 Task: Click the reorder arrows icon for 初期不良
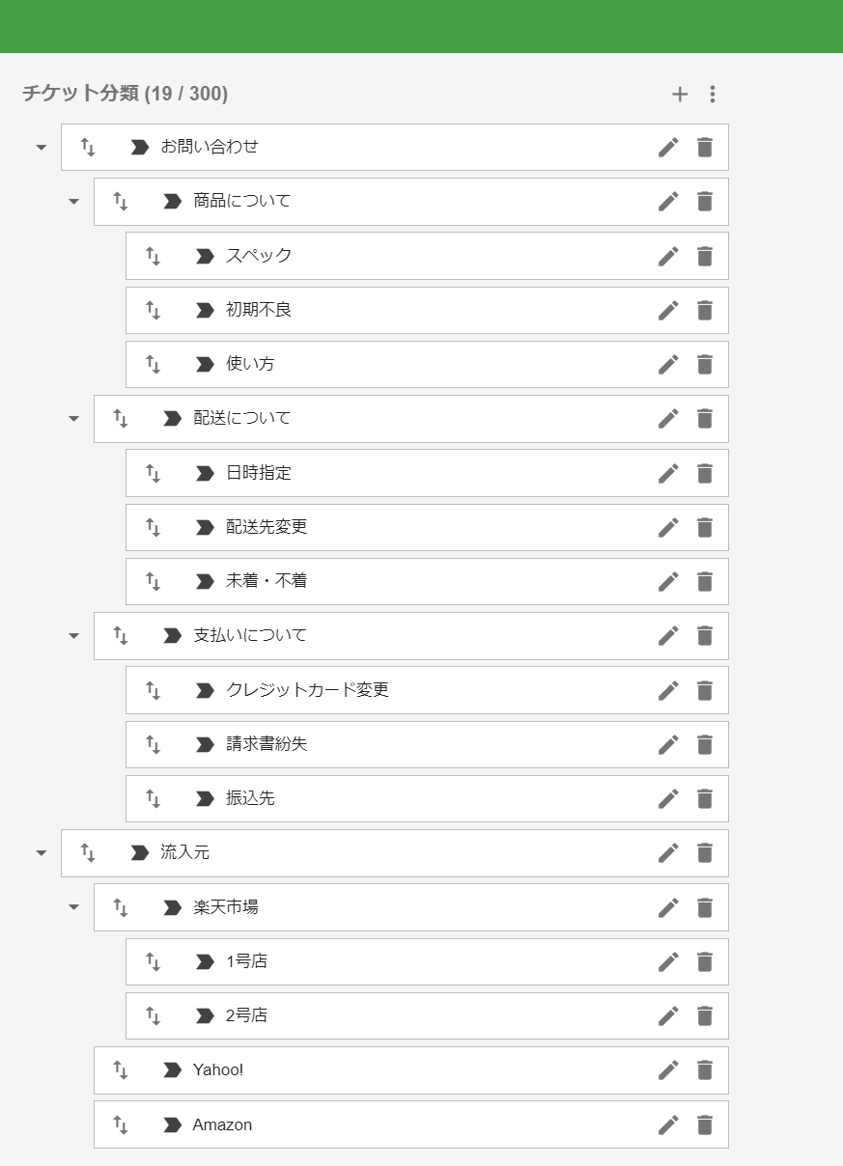click(153, 310)
